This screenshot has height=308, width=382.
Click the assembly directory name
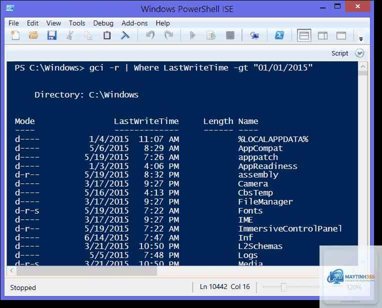tap(258, 174)
